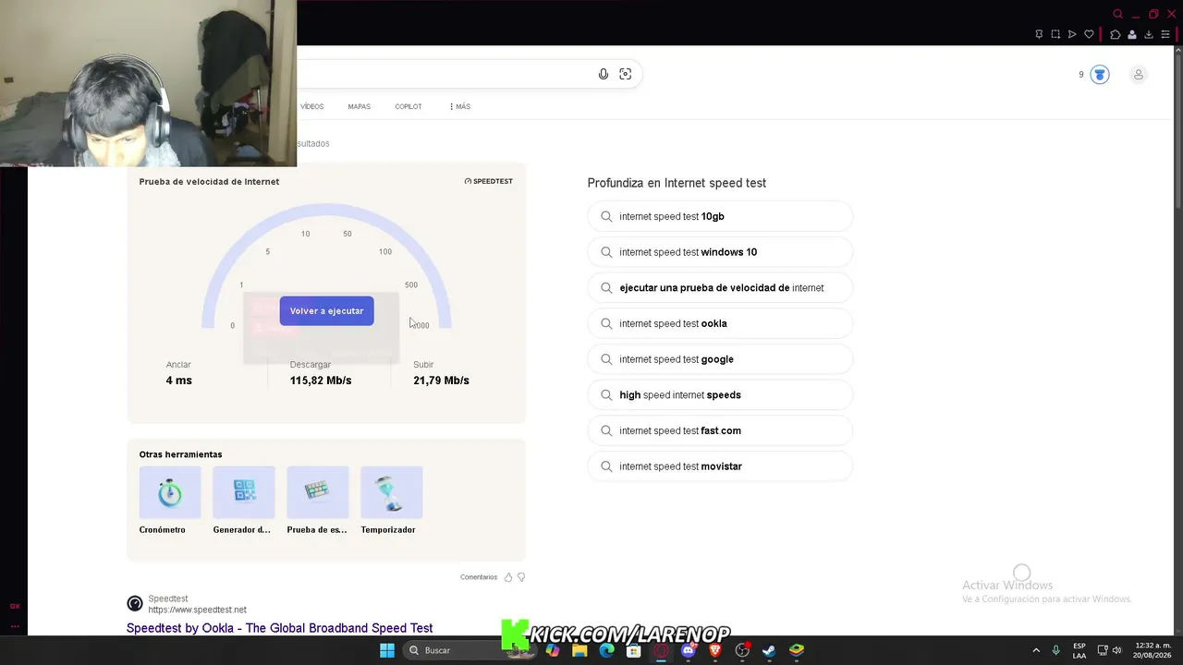The image size is (1183, 665).
Task: Click the 21,79 Mb/s upload value
Action: pos(441,381)
